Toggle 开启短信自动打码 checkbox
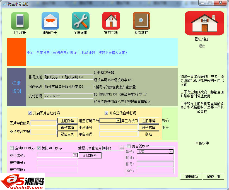The width and height of the screenshot is (229, 190). coord(106,113)
